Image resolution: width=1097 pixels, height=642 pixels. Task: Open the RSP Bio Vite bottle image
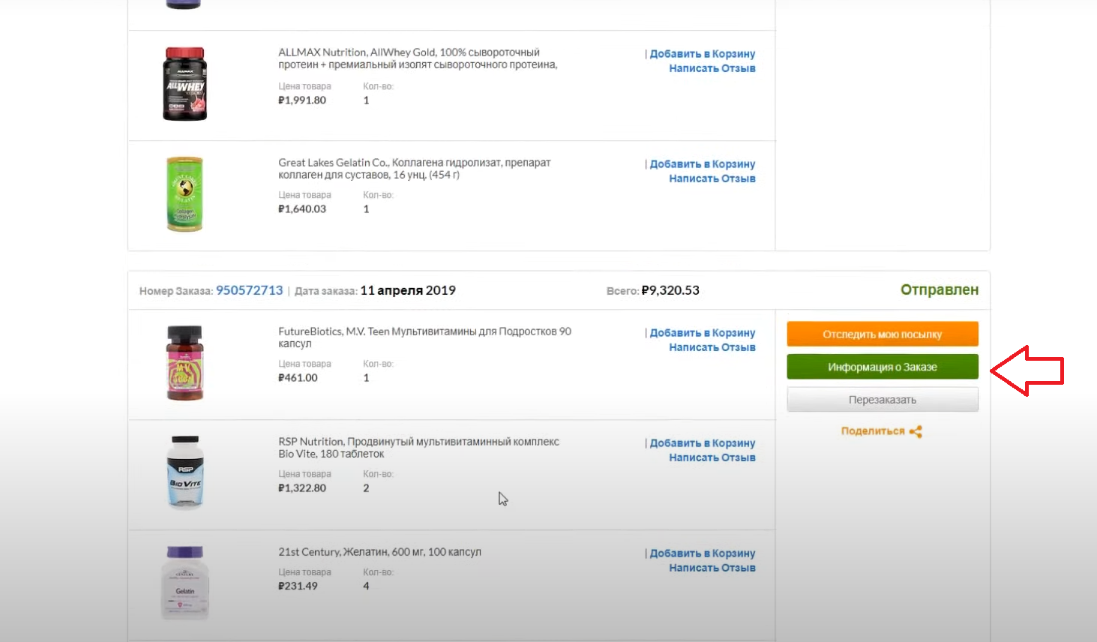[x=184, y=472]
